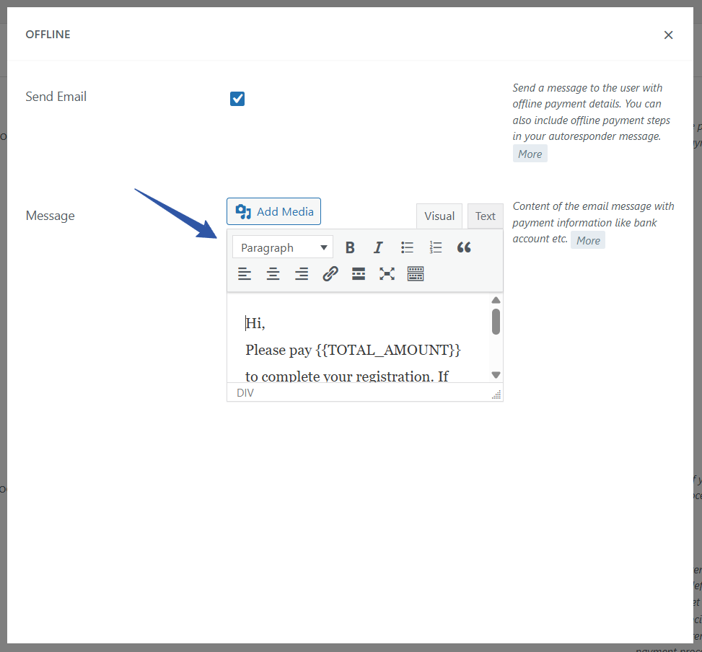Image resolution: width=702 pixels, height=652 pixels.
Task: Align text left in editor
Action: [x=245, y=274]
